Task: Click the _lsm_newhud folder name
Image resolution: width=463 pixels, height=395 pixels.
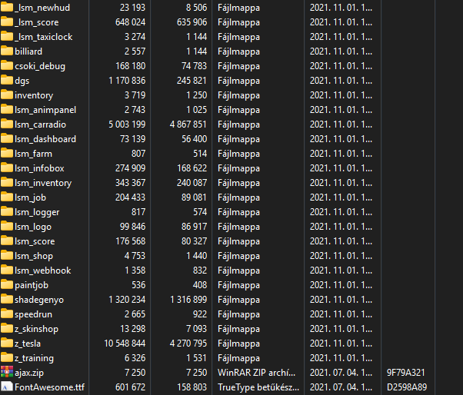Action: point(42,8)
